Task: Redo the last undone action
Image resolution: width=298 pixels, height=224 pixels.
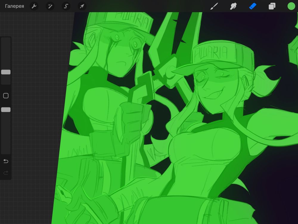Action: (x=6, y=173)
